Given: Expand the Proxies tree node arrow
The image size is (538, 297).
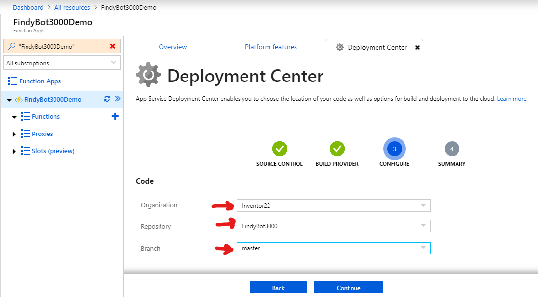Looking at the screenshot, I should (14, 134).
